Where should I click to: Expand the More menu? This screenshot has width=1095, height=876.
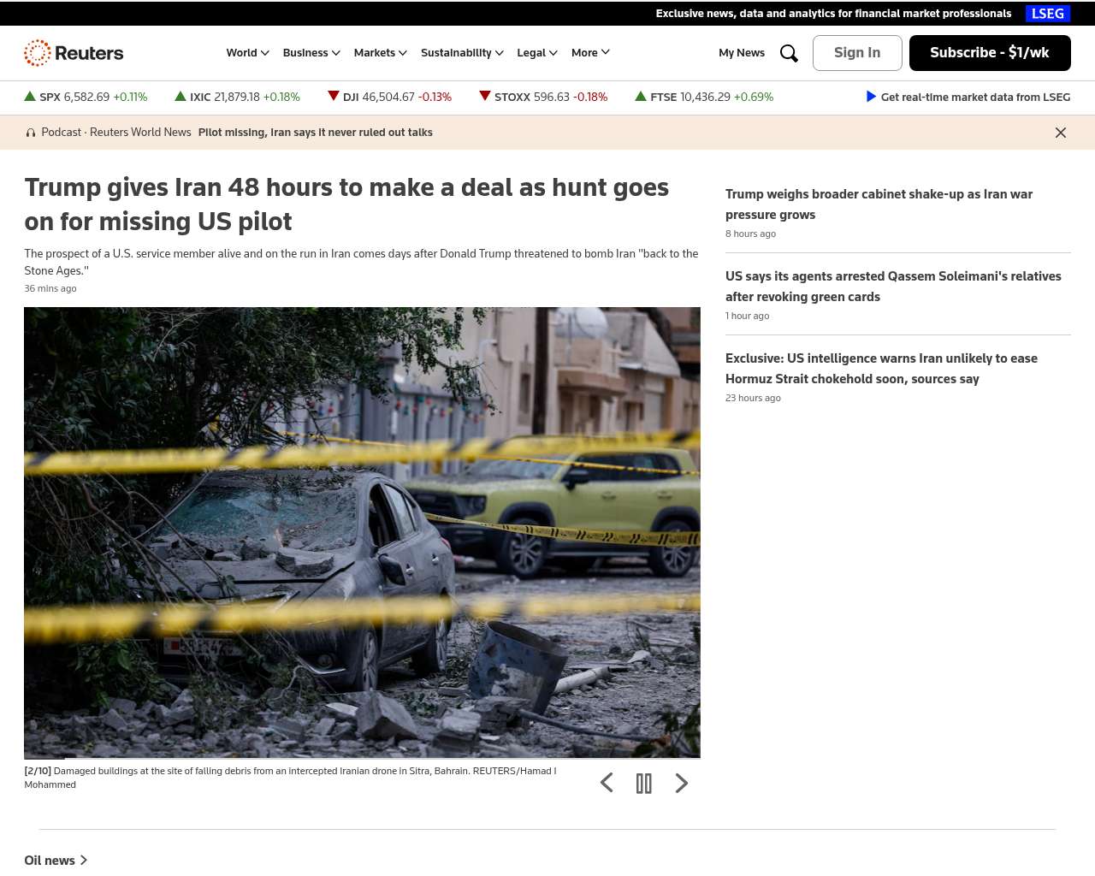(x=590, y=53)
